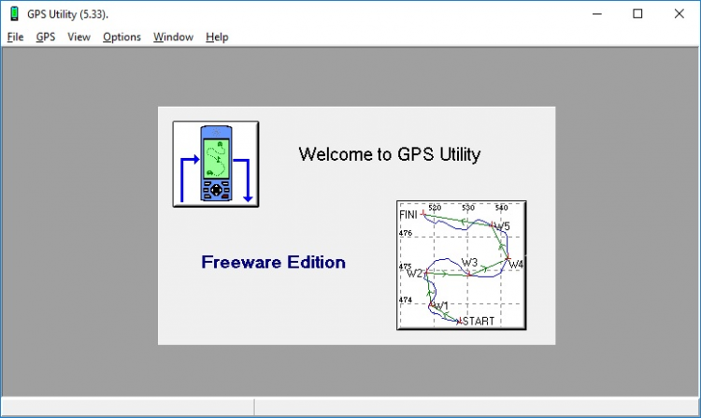Open the GPS menu

pyautogui.click(x=46, y=37)
